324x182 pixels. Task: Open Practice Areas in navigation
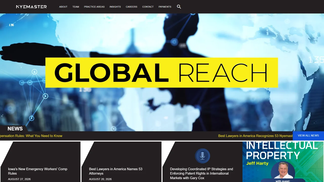click(x=94, y=7)
